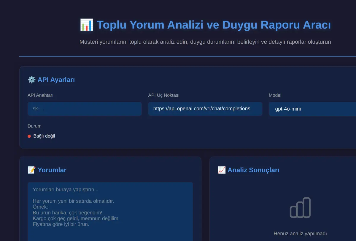This screenshot has width=356, height=241.
Task: Open the Model dropdown showing gpt-4o-mini
Action: point(313,109)
